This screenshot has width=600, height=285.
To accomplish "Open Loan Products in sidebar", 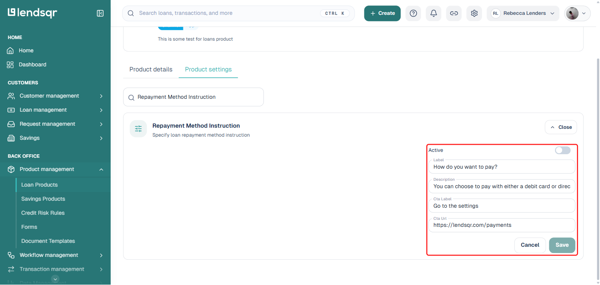I will pos(39,185).
